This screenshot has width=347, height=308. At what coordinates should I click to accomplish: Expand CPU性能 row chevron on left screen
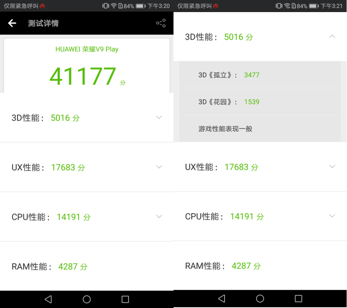pos(159,216)
